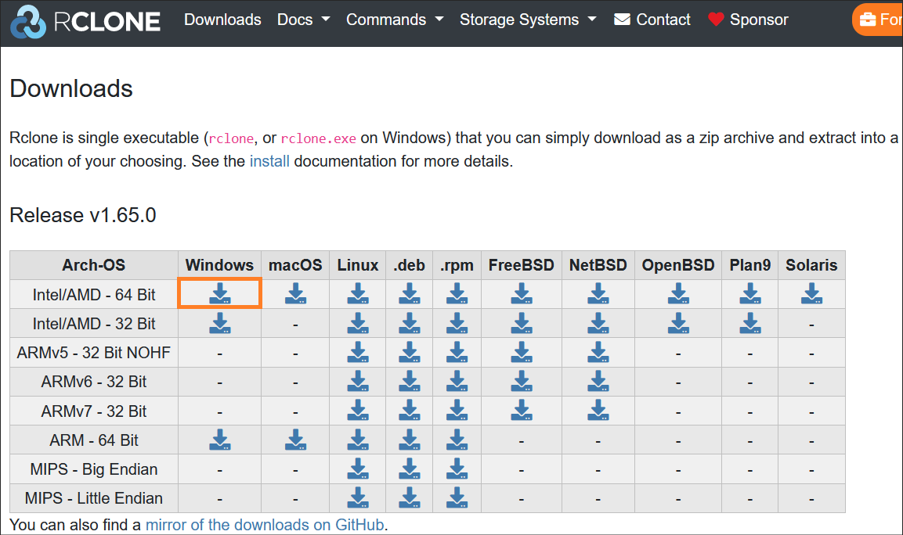Download Linux MIPS Big Endian build
Viewport: 903px width, 535px height.
pyautogui.click(x=358, y=469)
